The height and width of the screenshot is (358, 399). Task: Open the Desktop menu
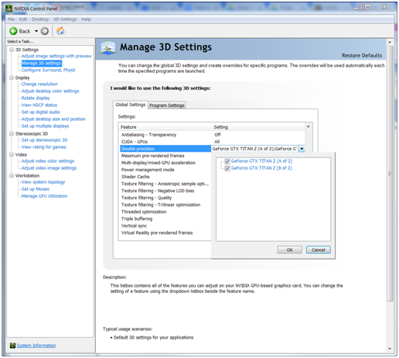pyautogui.click(x=40, y=19)
